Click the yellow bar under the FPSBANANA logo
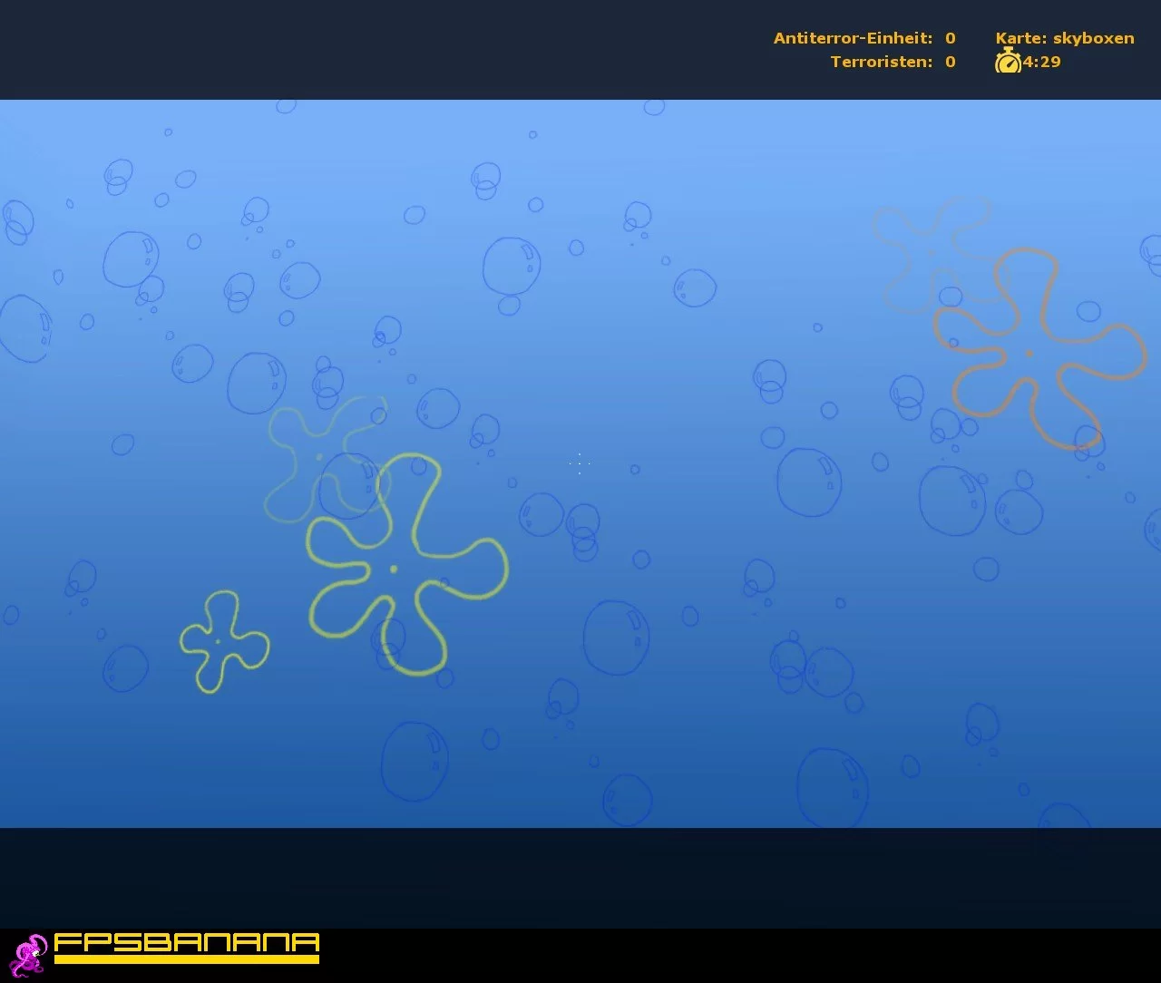1161x983 pixels. (186, 959)
